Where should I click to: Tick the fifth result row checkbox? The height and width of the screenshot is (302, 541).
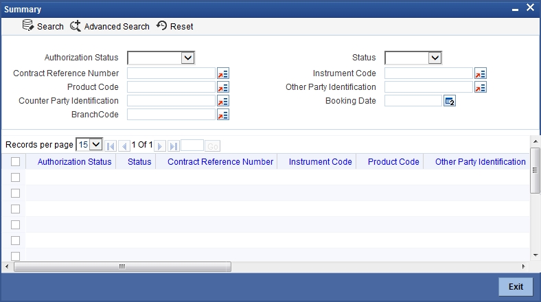tap(16, 241)
